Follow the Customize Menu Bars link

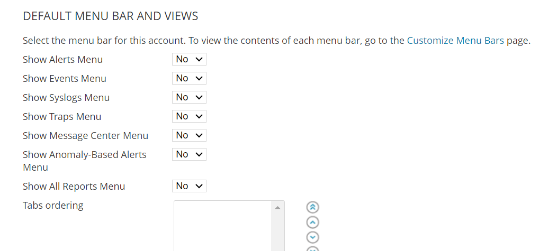click(x=455, y=41)
